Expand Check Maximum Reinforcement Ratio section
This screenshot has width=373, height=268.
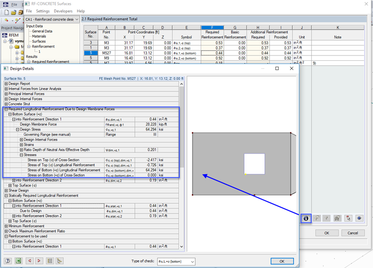click(x=6, y=231)
